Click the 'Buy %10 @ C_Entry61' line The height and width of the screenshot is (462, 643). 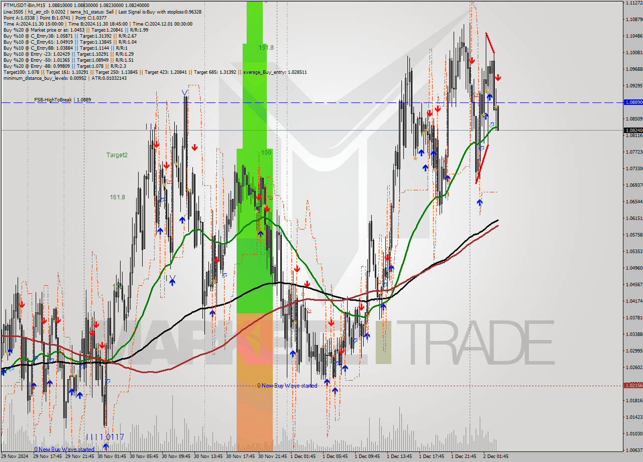tap(70, 42)
